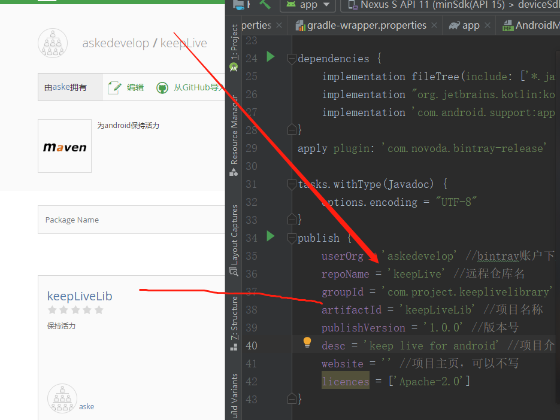This screenshot has height=420, width=560.
Task: Collapse the publish block fold marker
Action: (292, 238)
